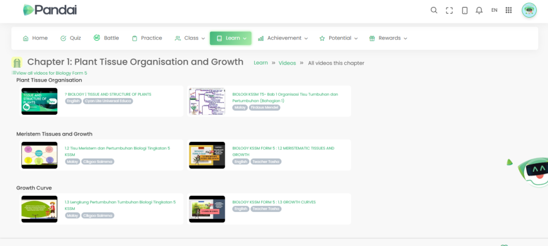Open the user profile avatar
Viewport: 548px width, 246px height.
[x=529, y=10]
